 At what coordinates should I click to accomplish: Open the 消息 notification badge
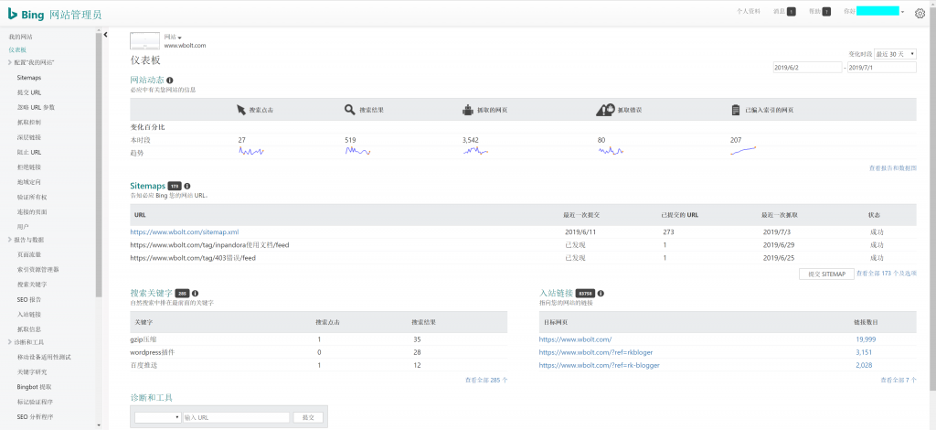click(x=791, y=12)
